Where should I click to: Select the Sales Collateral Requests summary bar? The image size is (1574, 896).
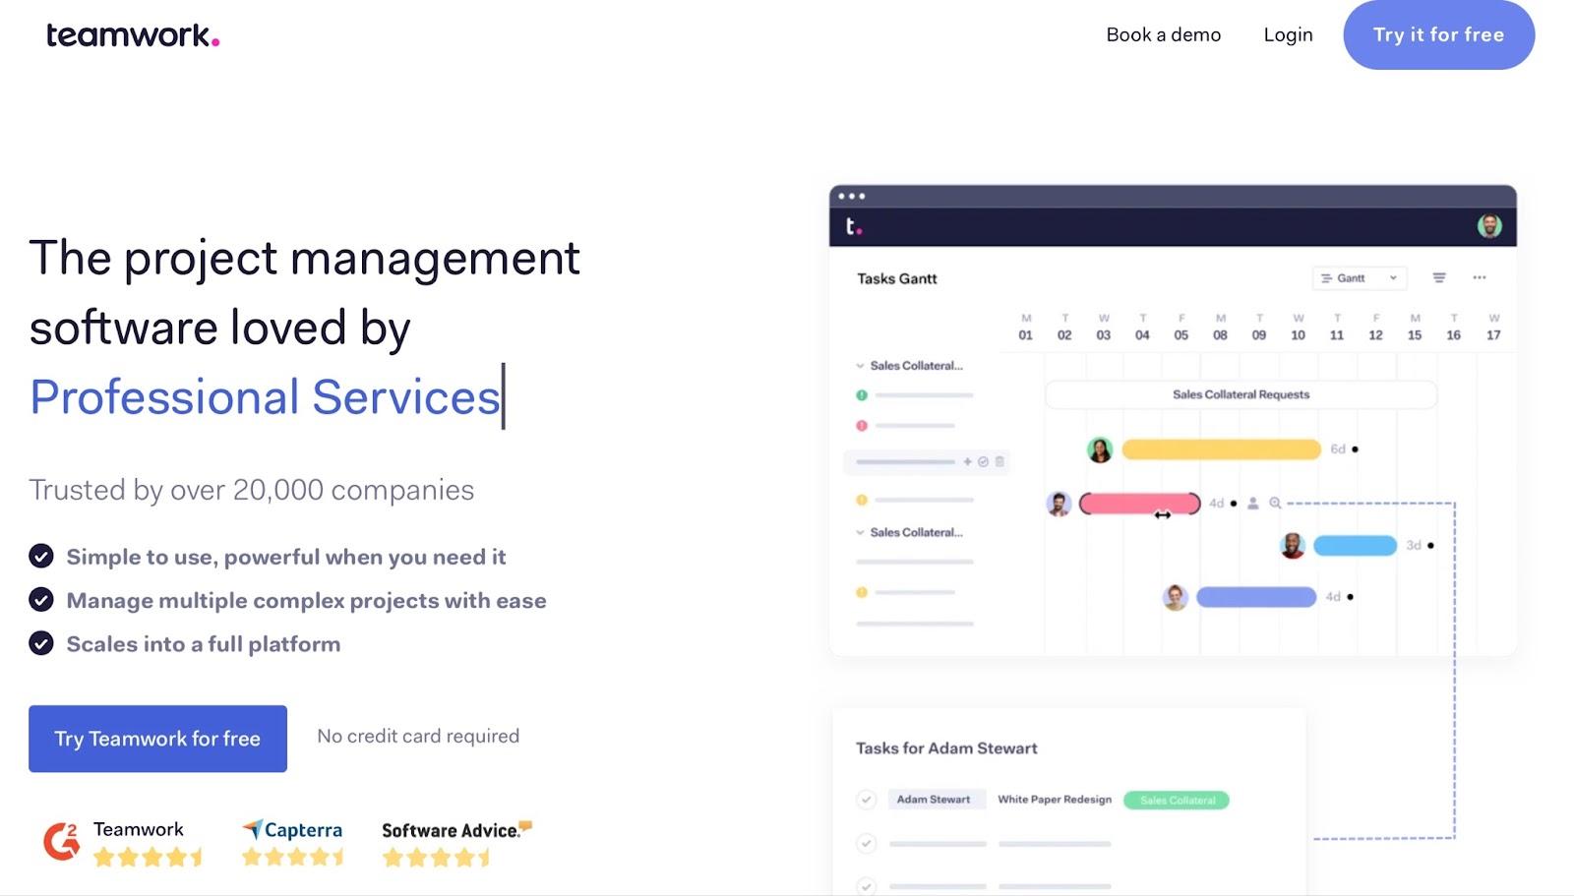(x=1241, y=394)
